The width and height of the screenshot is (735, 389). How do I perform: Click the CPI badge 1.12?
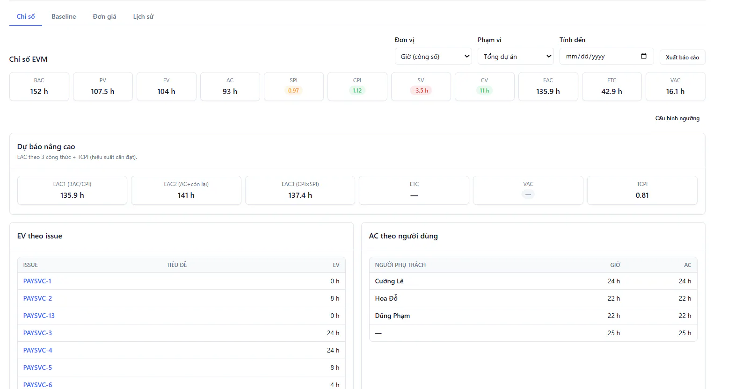click(x=357, y=91)
